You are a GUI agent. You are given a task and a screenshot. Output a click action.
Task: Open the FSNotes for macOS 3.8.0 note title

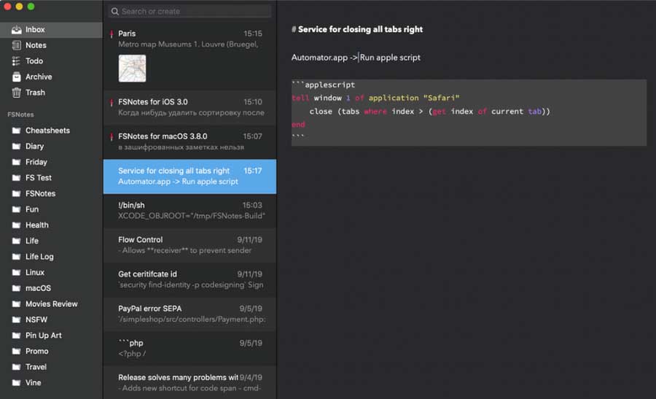click(x=163, y=136)
